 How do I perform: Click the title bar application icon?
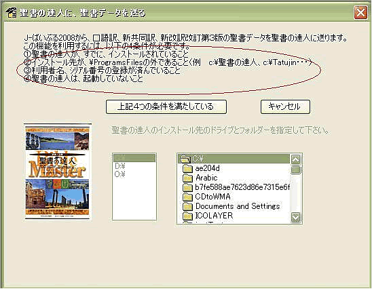pyautogui.click(x=11, y=13)
